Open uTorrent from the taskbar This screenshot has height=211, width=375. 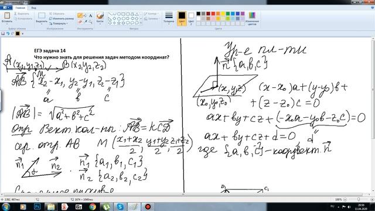[107, 206]
